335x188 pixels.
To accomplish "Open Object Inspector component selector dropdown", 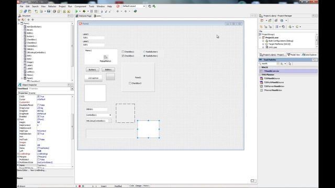I will click(x=72, y=88).
